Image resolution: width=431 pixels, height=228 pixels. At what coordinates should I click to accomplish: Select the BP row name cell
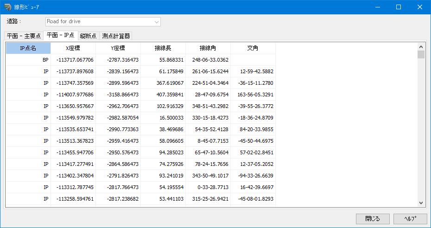pos(28,60)
